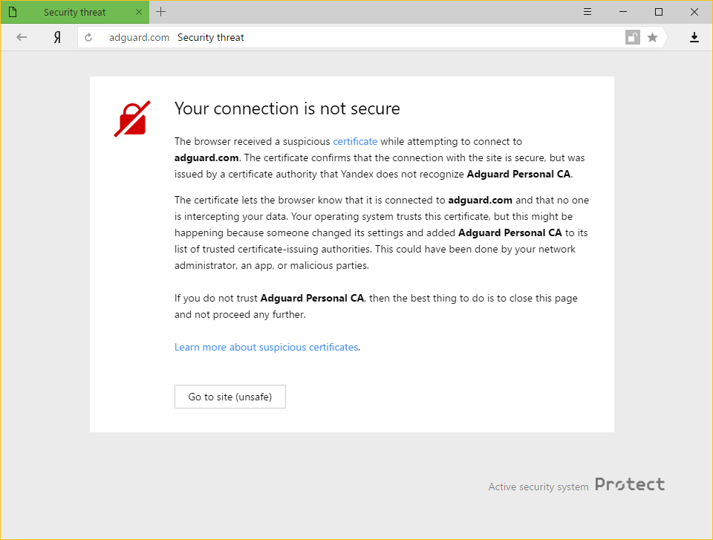The image size is (713, 540).
Task: Open downloads with the download arrow icon
Action: tap(694, 37)
